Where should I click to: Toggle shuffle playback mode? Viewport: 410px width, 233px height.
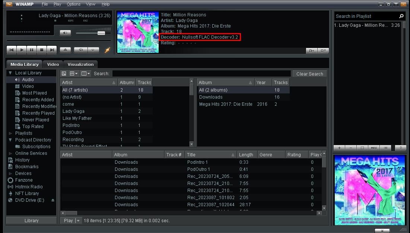[80, 50]
